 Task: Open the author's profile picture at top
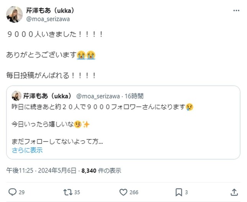pos(15,15)
